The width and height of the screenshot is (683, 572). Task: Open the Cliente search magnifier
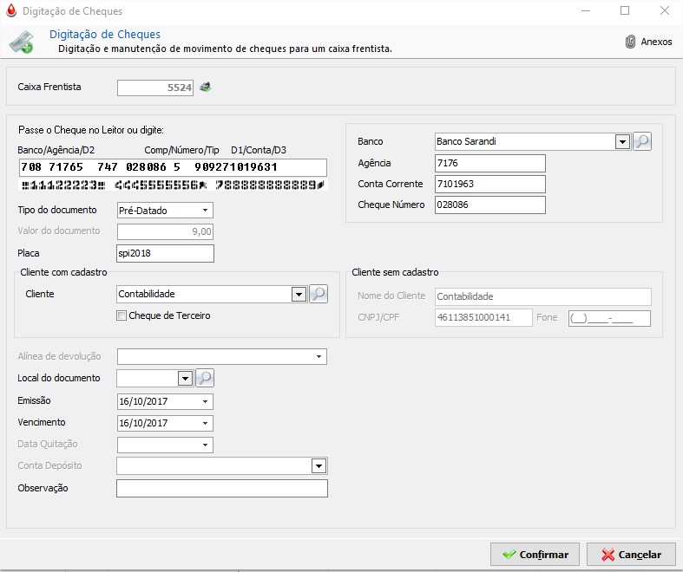(319, 294)
